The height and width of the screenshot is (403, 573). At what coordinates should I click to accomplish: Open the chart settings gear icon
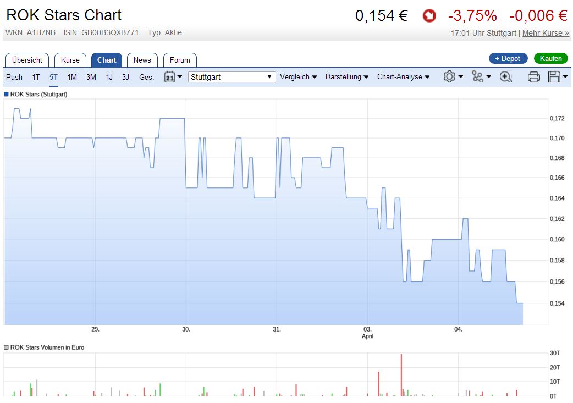tap(449, 77)
